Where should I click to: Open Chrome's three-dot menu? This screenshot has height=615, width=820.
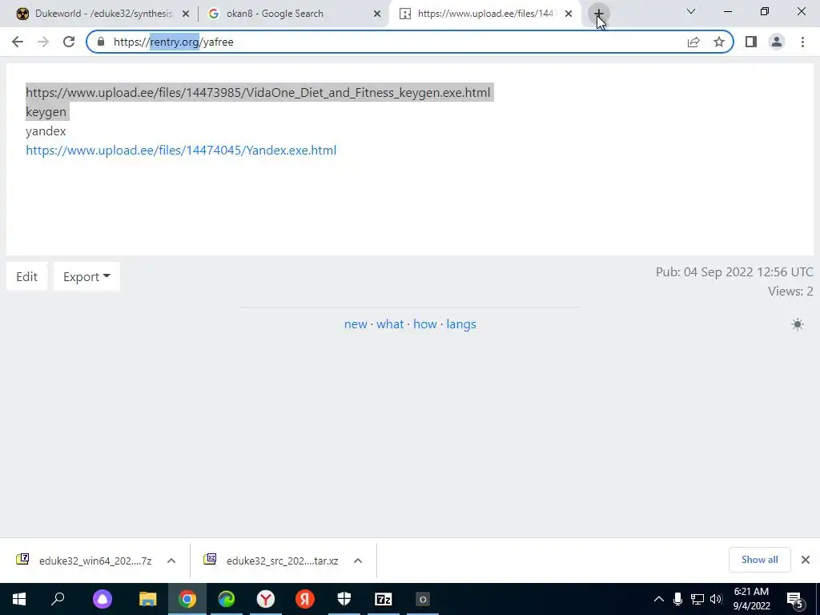(802, 42)
